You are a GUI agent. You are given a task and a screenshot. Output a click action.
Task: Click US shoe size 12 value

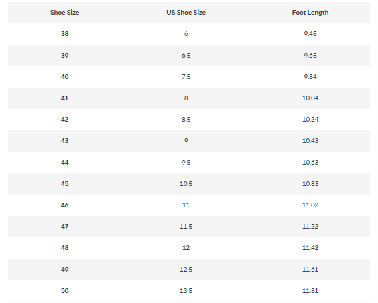(x=186, y=248)
